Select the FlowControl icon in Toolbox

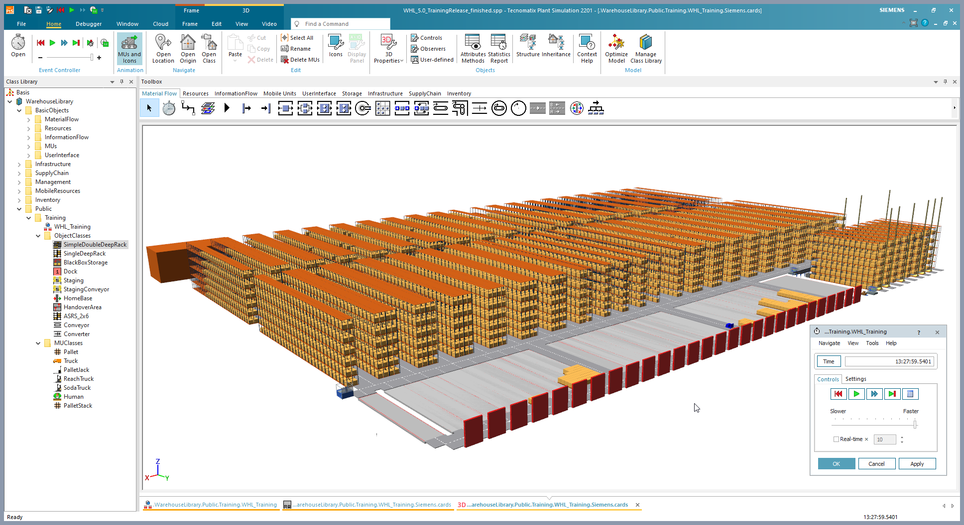point(596,108)
